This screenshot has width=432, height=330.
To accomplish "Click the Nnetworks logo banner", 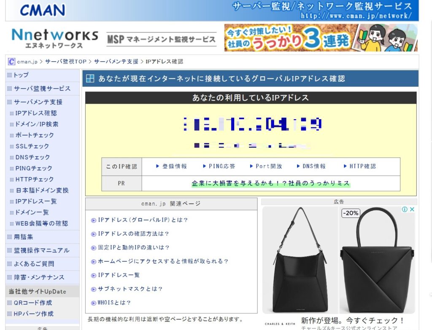I will pos(55,38).
